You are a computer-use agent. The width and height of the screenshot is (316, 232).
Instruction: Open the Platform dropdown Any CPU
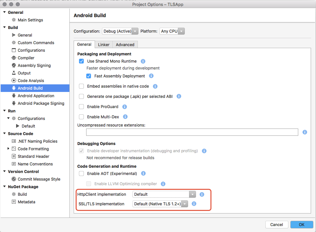pyautogui.click(x=172, y=31)
